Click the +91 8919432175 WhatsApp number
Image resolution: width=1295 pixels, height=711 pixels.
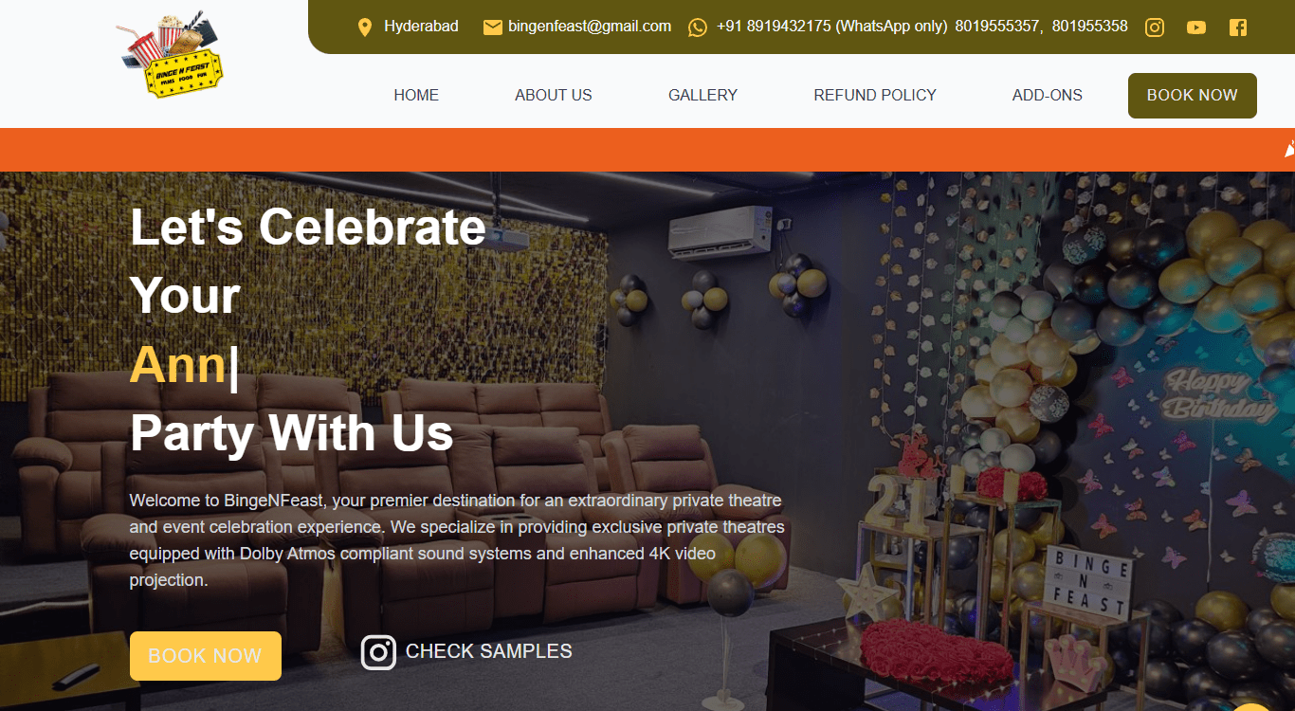pyautogui.click(x=832, y=27)
